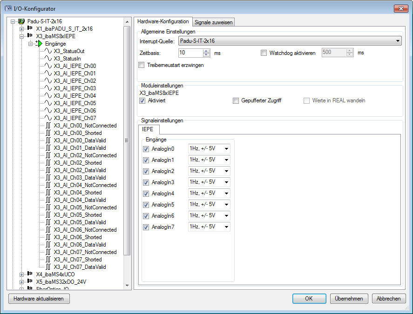Click the digital signal icon for X3_AI_Ch00_NotConnected
Viewport: 413px width, 314px height.
coord(48,126)
